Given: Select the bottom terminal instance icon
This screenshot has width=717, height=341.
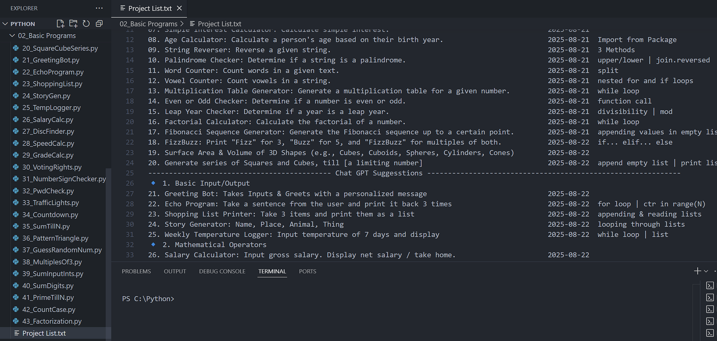Looking at the screenshot, I should (710, 333).
